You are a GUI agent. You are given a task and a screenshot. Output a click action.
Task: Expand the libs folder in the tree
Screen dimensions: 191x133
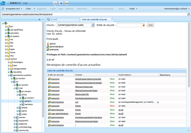(6, 43)
